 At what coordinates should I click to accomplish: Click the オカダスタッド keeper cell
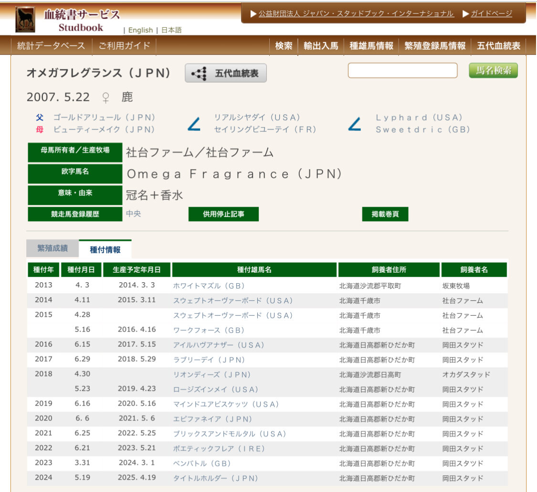[x=466, y=374]
